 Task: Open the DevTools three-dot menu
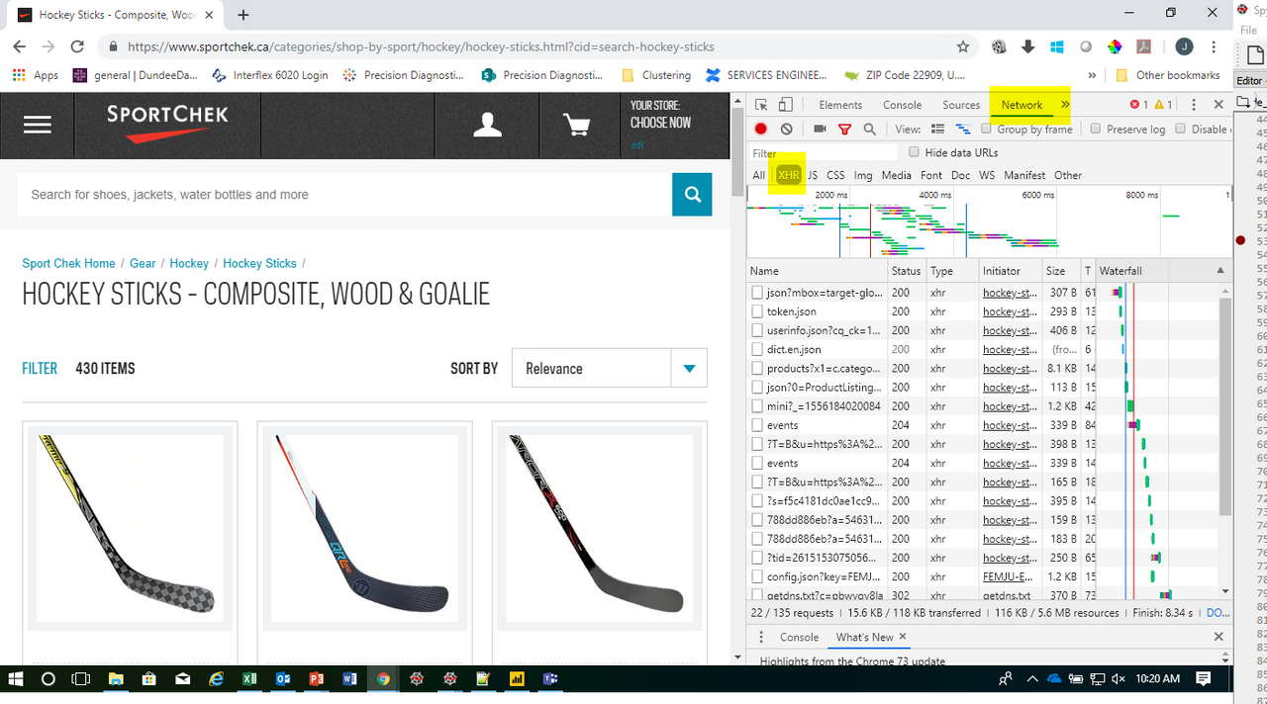point(1194,105)
